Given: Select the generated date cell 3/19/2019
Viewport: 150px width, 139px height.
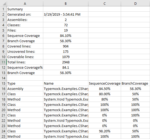Looking at the screenshot, I should coord(66,14).
